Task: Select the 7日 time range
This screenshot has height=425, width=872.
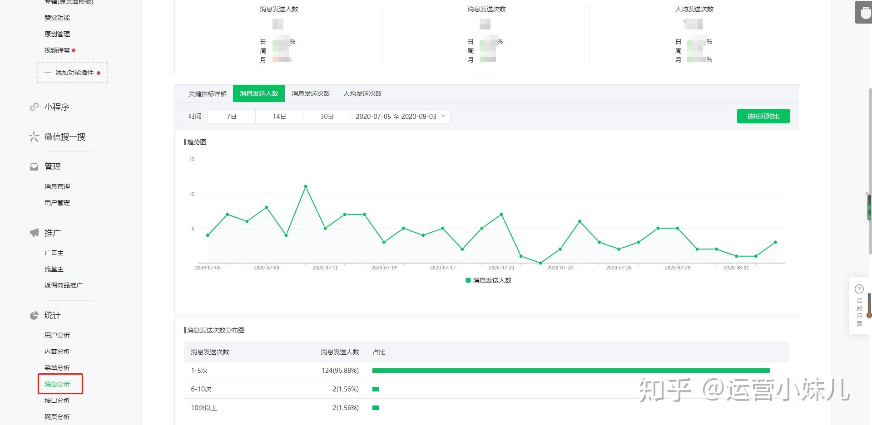Action: (x=232, y=117)
